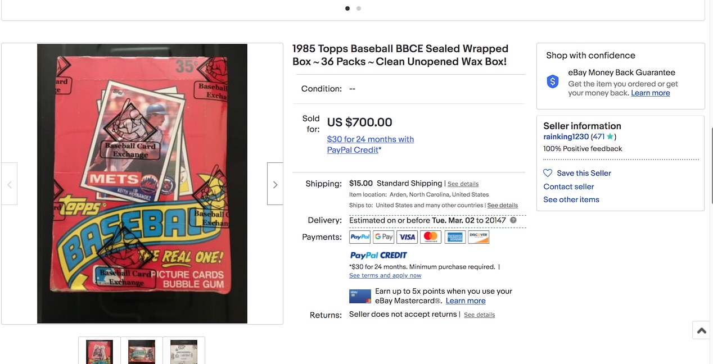
Task: Show next product image with right arrow
Action: coord(275,184)
